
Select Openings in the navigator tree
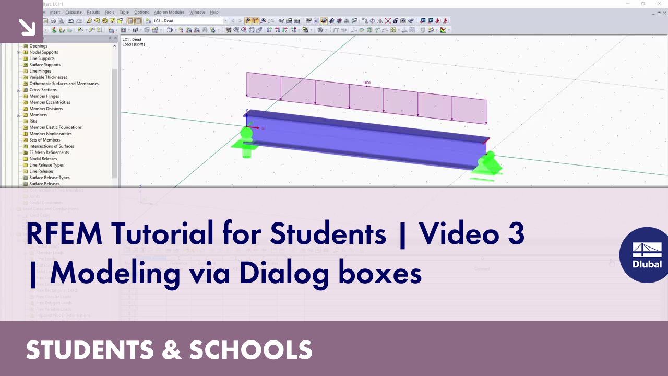38,46
